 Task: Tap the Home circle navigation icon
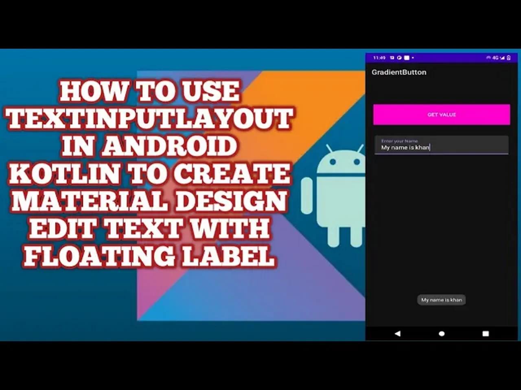(442, 334)
